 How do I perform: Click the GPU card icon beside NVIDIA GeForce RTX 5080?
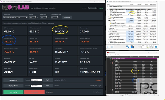point(111,58)
